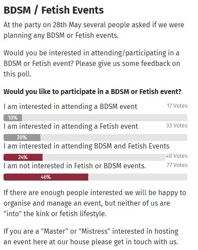
Task: Click the 46% not interested bar
Action: pyautogui.click(x=95, y=177)
